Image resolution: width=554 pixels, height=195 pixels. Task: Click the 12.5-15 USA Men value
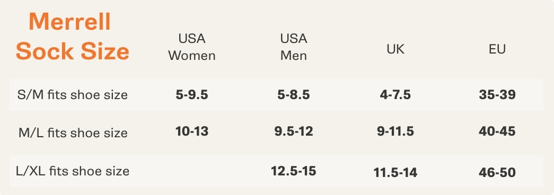[x=294, y=171]
